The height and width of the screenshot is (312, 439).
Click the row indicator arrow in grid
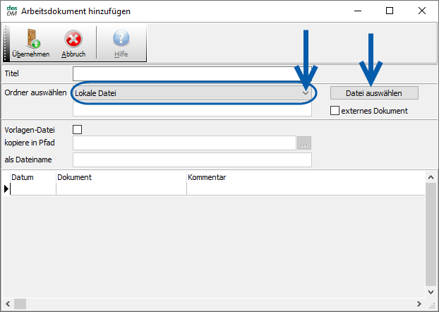click(x=7, y=188)
